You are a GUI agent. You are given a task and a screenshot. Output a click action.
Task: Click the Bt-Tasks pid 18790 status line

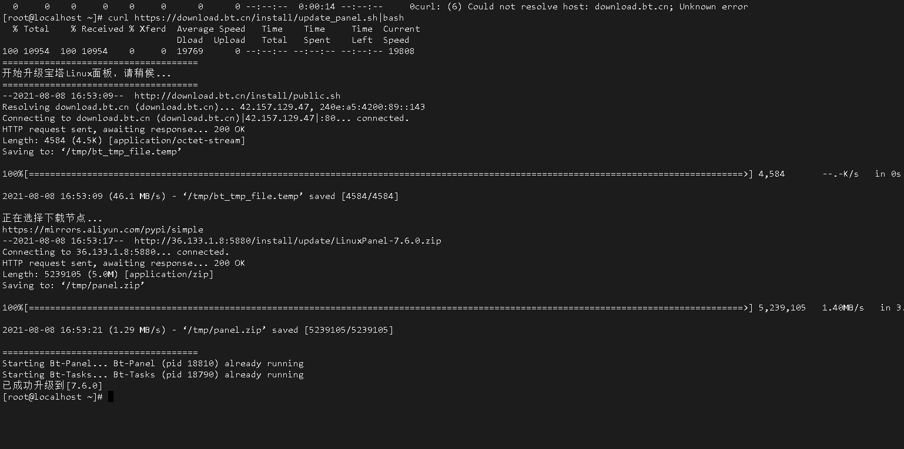click(x=153, y=374)
